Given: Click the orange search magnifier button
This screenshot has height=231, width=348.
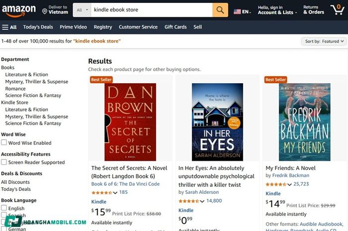Looking at the screenshot, I should (x=220, y=10).
